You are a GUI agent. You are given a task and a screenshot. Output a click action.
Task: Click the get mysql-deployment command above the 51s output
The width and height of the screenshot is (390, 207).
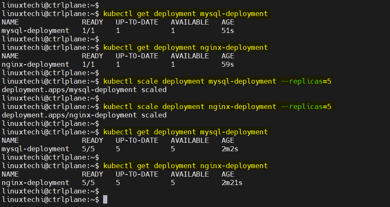(x=185, y=14)
